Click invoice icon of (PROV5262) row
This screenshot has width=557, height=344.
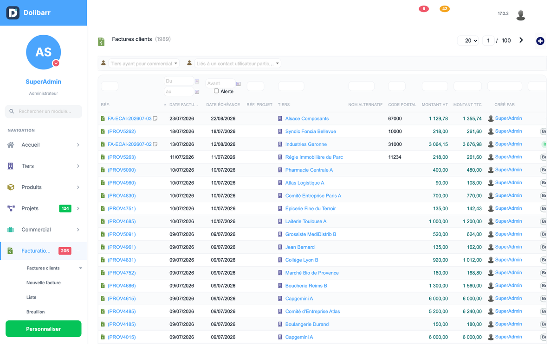coord(103,131)
